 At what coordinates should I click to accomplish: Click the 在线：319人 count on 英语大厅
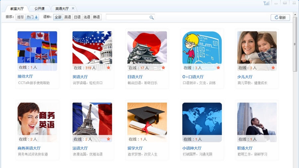(x=85, y=68)
